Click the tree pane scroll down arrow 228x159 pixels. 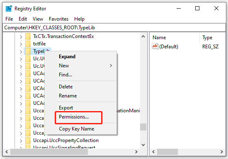tap(143, 145)
